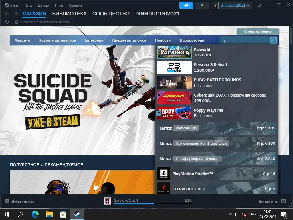Screen dimensions: 293x220
Task: Select the Palworld search result
Action: click(x=217, y=52)
